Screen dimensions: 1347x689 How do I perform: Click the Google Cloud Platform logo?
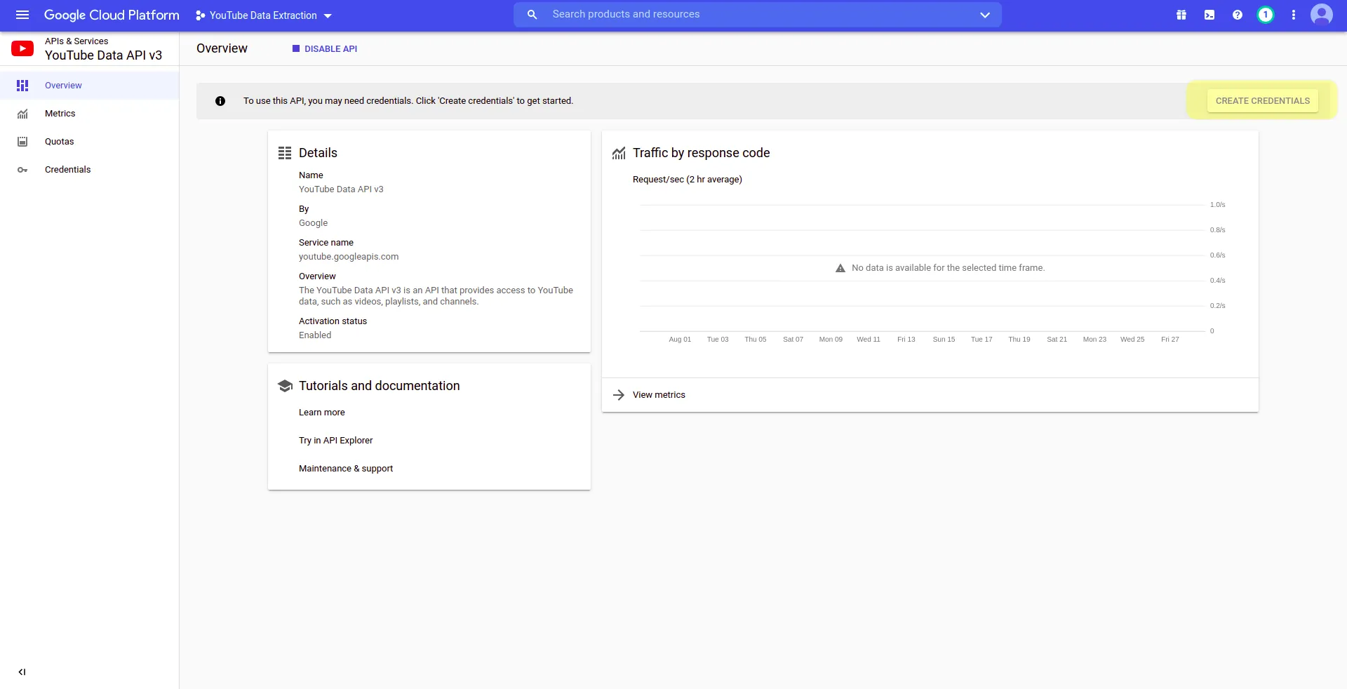point(112,15)
